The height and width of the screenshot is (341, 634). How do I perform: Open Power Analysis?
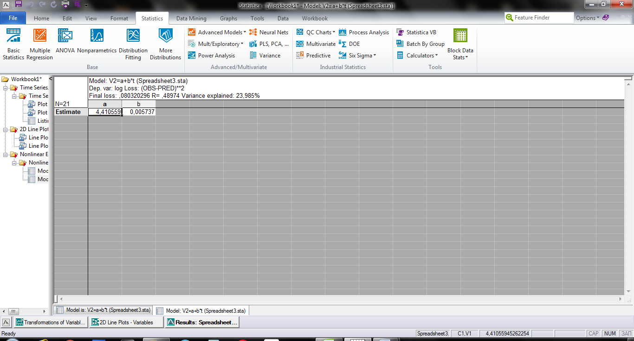[x=211, y=56]
